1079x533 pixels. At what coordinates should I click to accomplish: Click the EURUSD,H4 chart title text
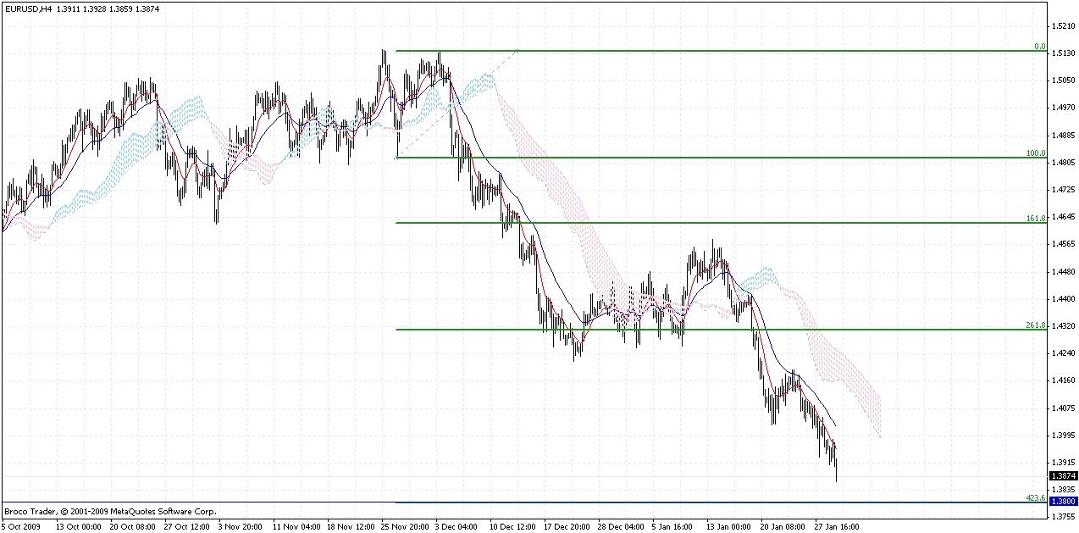point(27,8)
